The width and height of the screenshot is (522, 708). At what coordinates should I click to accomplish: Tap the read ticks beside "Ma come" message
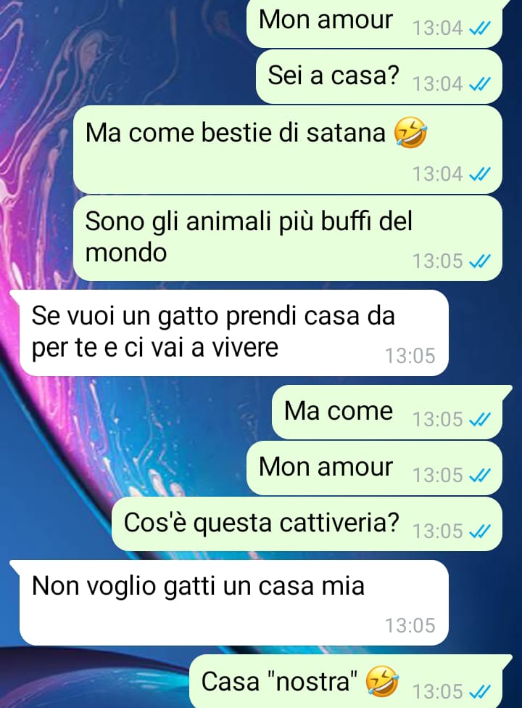(480, 419)
